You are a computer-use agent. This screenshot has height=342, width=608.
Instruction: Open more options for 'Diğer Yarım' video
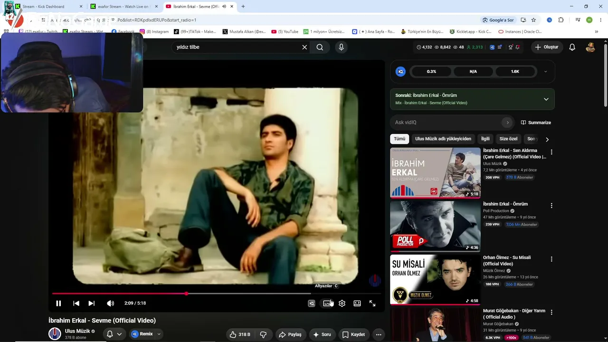[x=551, y=313]
